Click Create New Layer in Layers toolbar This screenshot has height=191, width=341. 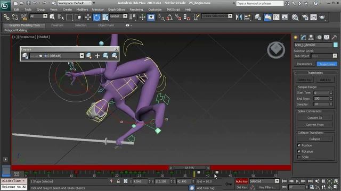[89, 56]
